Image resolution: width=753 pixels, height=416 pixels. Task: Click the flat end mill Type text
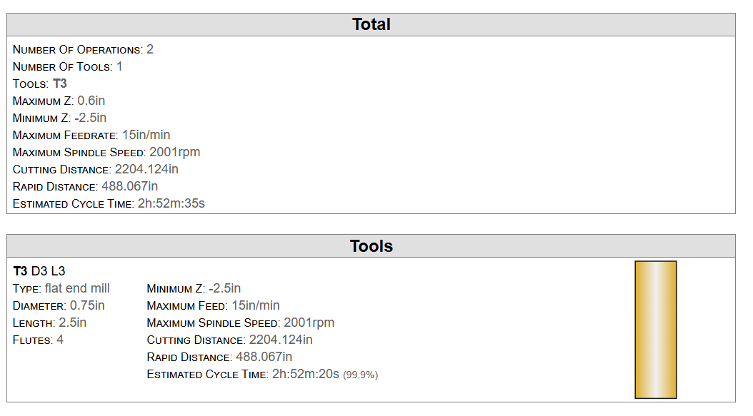click(x=77, y=288)
